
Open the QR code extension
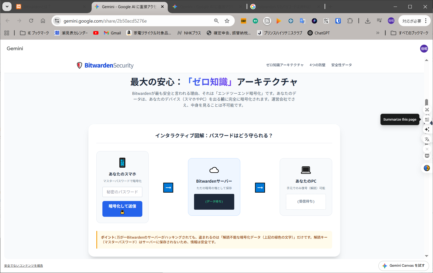(x=326, y=21)
